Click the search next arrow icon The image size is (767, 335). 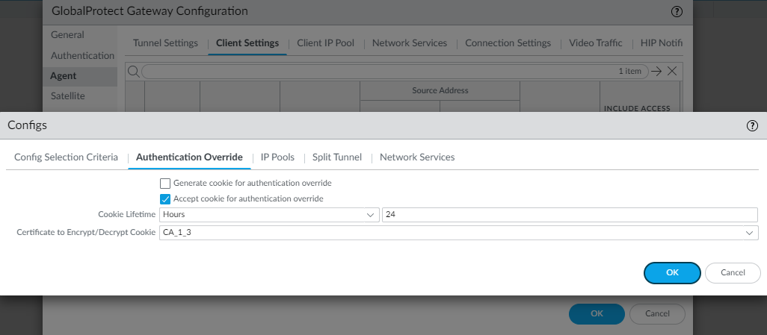click(x=656, y=71)
